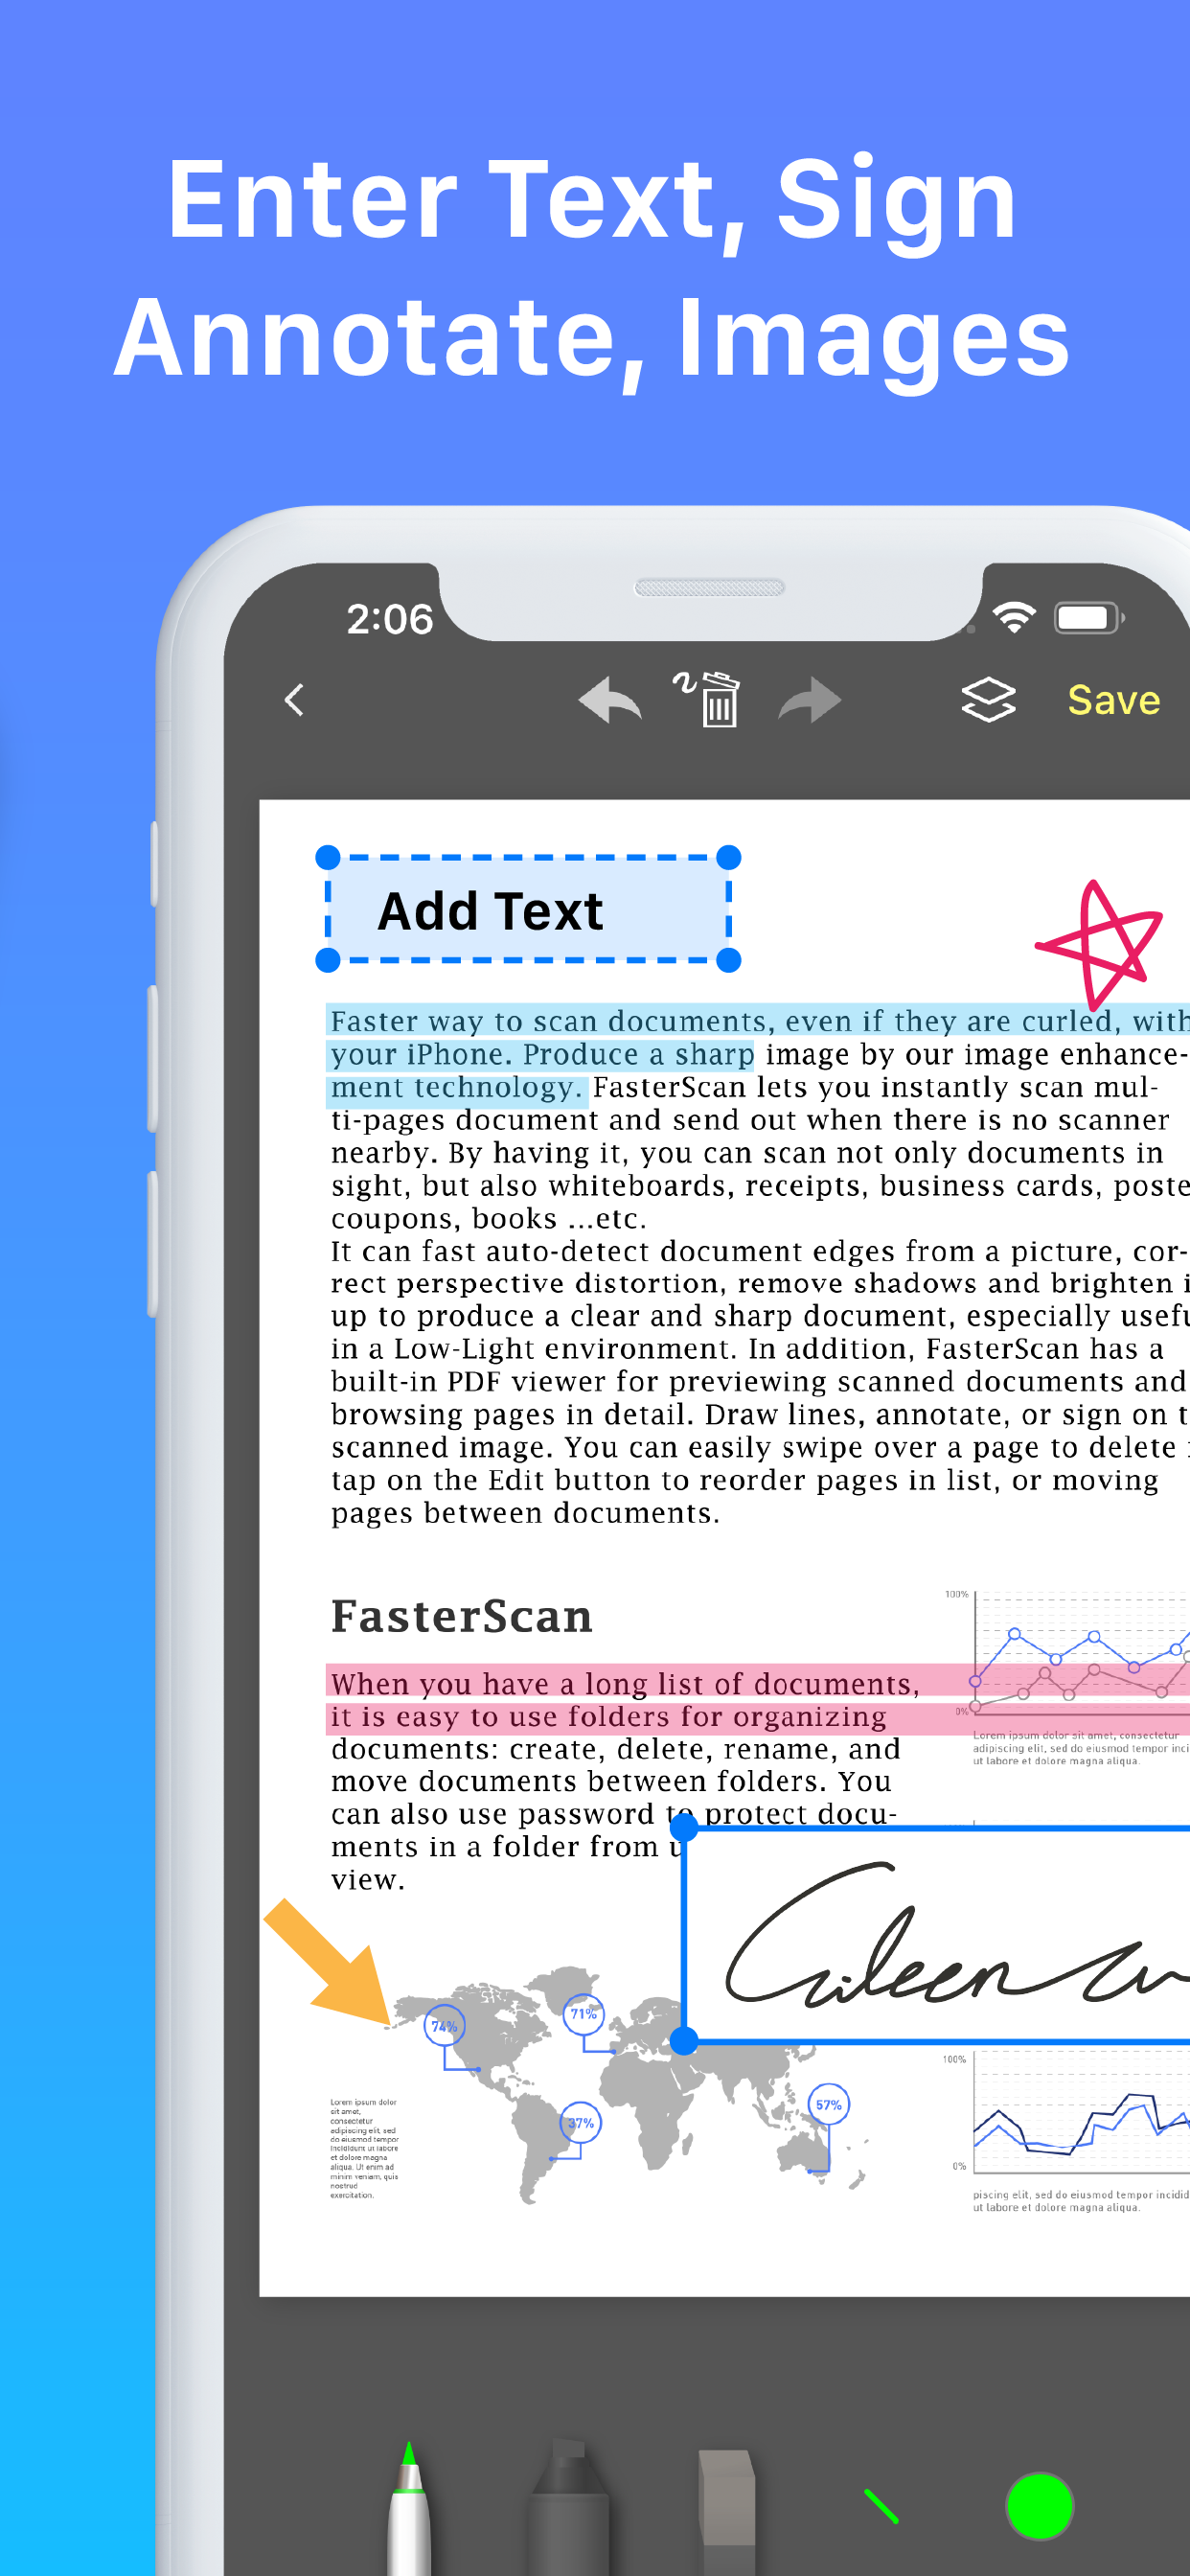Tap the top-right text box handle
This screenshot has width=1190, height=2576.
(x=729, y=857)
